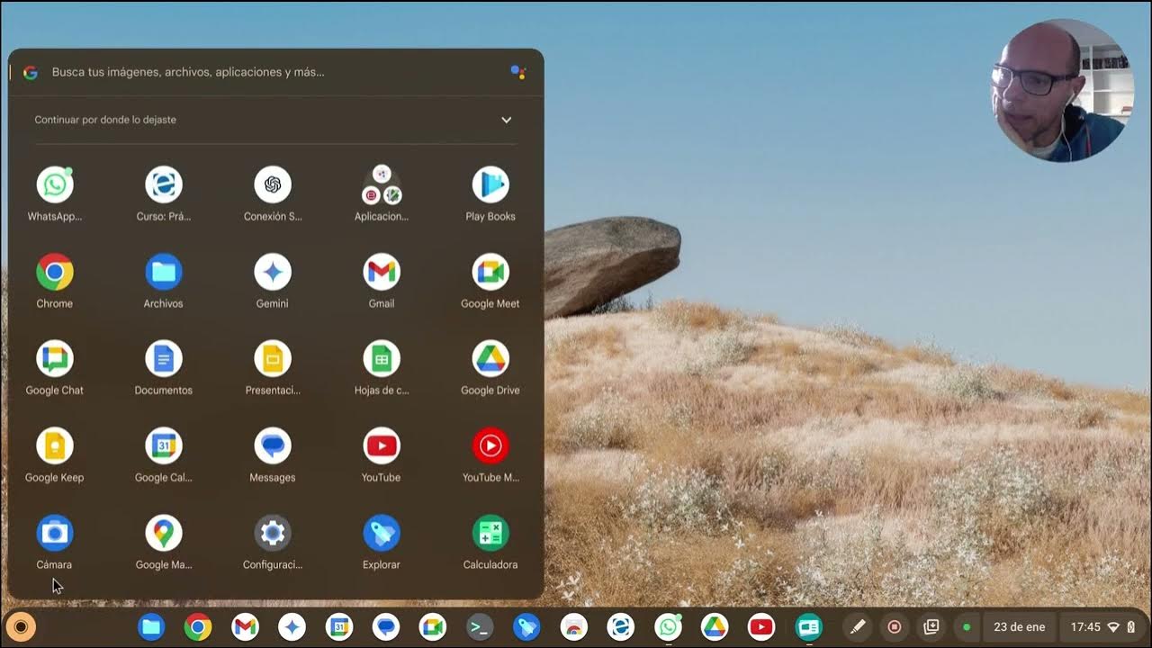The image size is (1152, 648).
Task: Click the Google Assistant icon in search bar
Action: click(517, 72)
